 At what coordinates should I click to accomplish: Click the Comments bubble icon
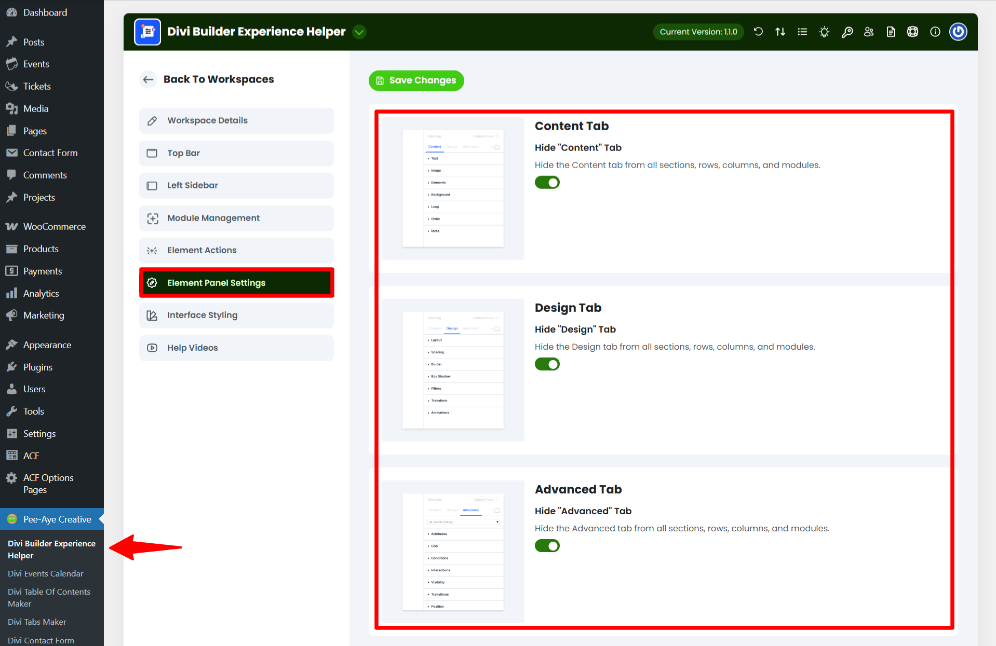(x=11, y=175)
